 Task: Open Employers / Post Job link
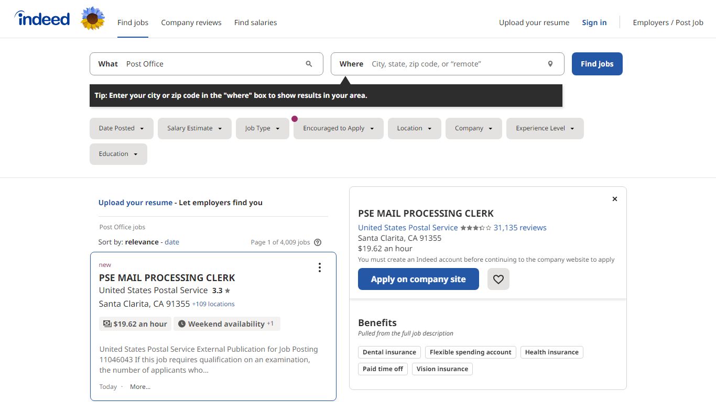click(x=668, y=23)
